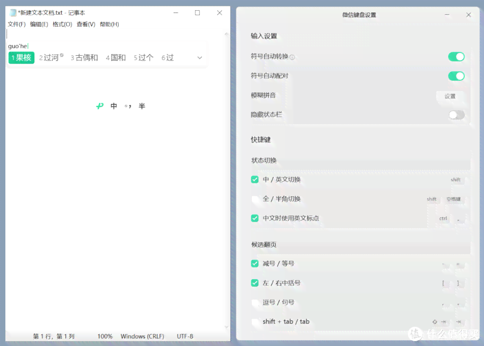
Task: Click 设置 button for 模糊拼音
Action: 450,96
